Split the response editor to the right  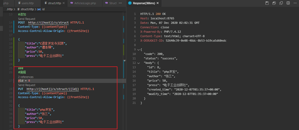[x=288, y=3]
